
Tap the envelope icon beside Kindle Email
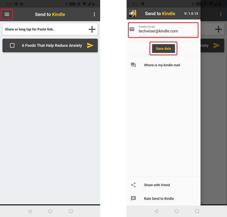132,29
